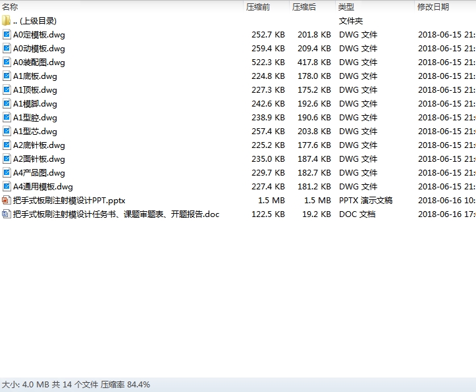The image size is (476, 392).
Task: Select 把手式板刷注射模设计PPT.pptx file name
Action: point(69,201)
